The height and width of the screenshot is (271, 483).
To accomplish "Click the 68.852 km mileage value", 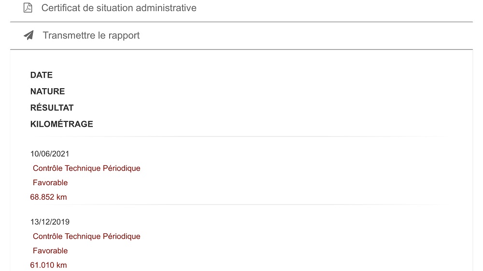I will pos(48,197).
